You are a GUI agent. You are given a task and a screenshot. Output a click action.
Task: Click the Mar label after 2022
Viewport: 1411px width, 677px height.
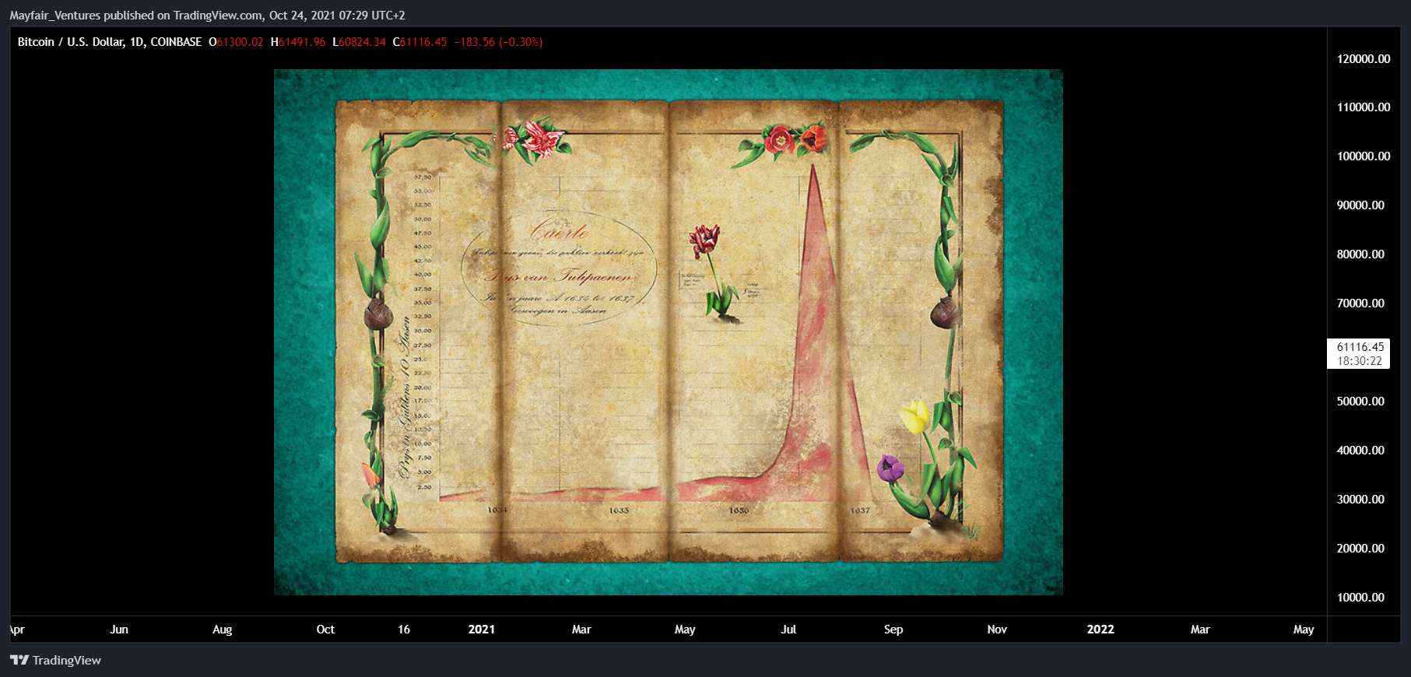[1200, 630]
